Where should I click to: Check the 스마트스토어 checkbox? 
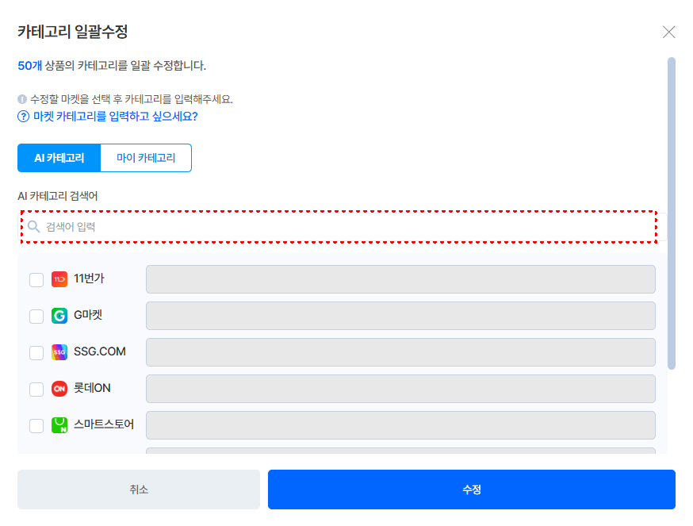36,425
